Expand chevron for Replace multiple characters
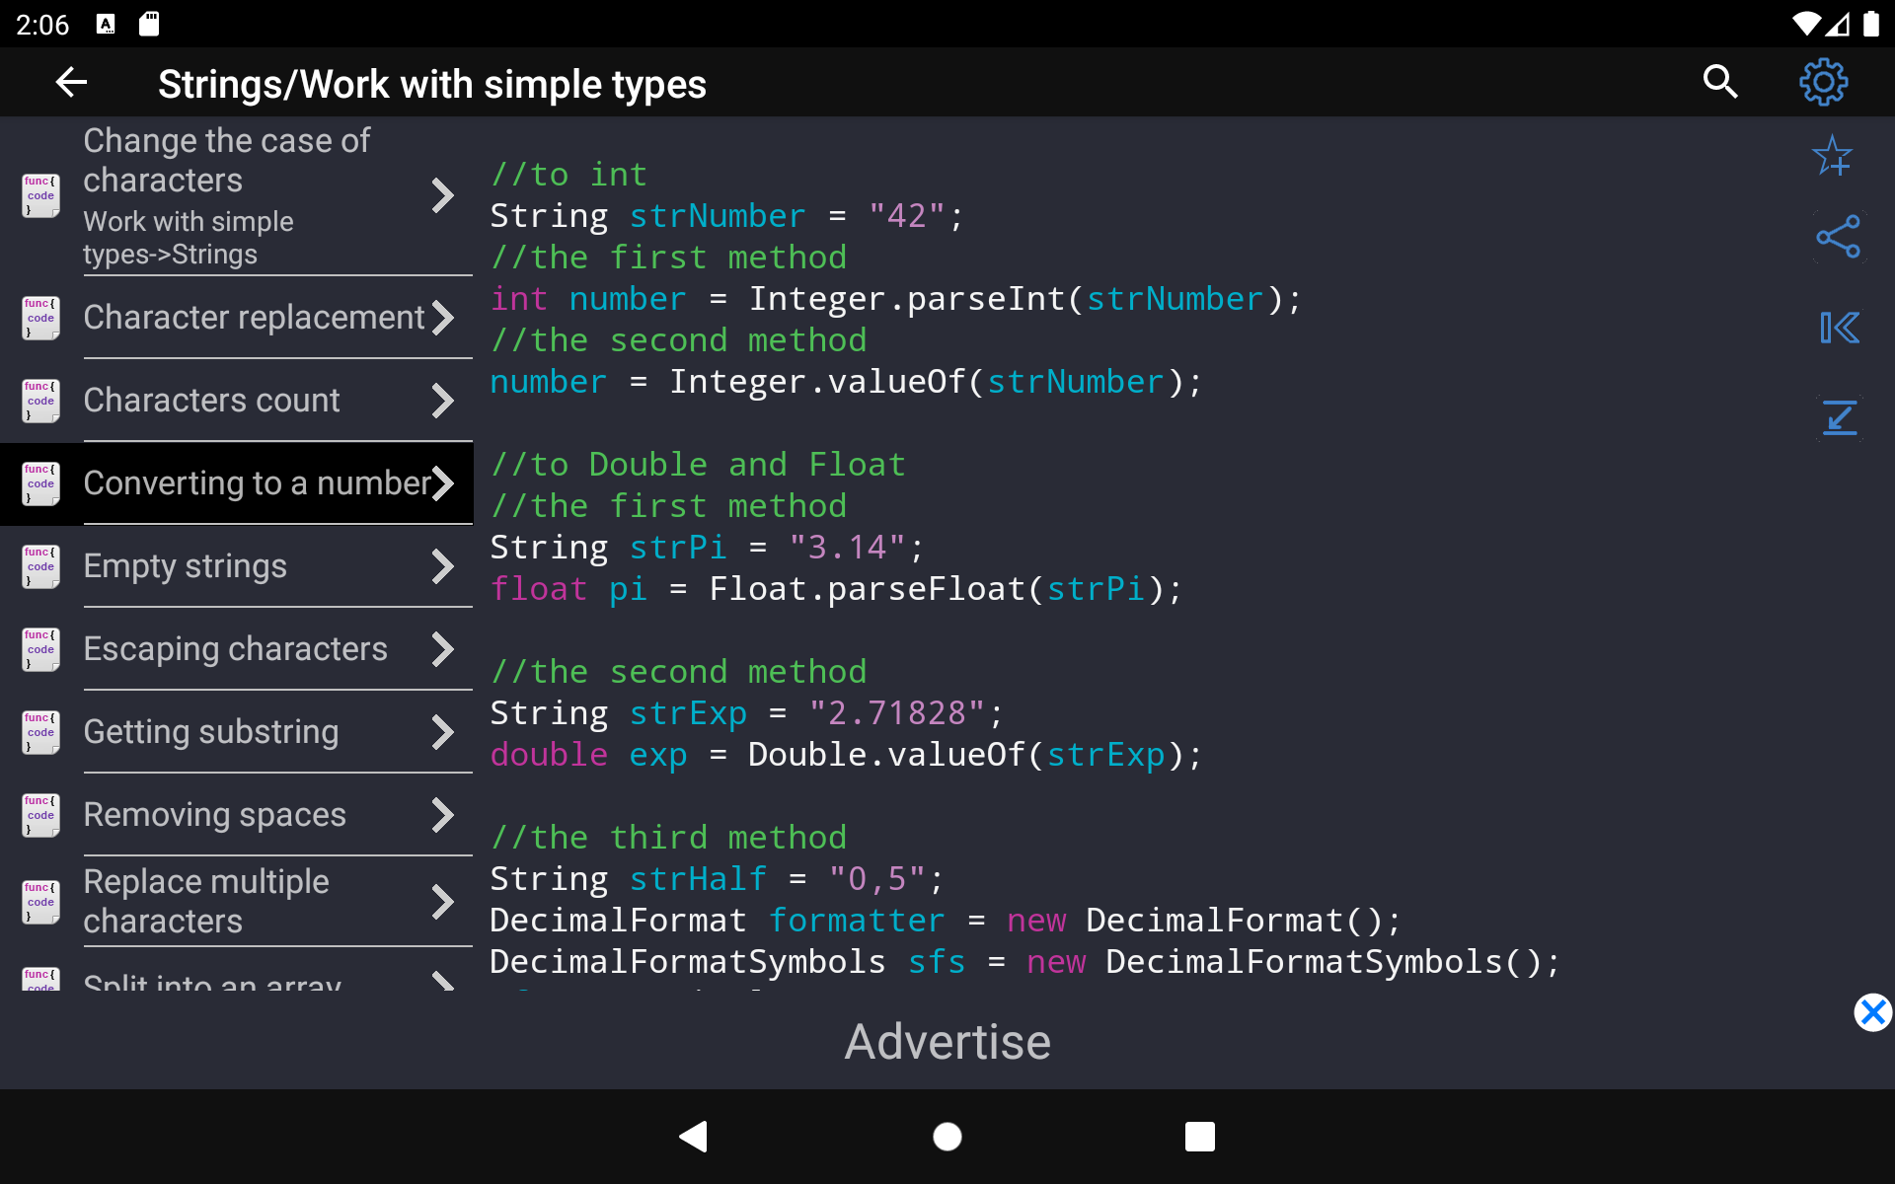 coord(443,902)
